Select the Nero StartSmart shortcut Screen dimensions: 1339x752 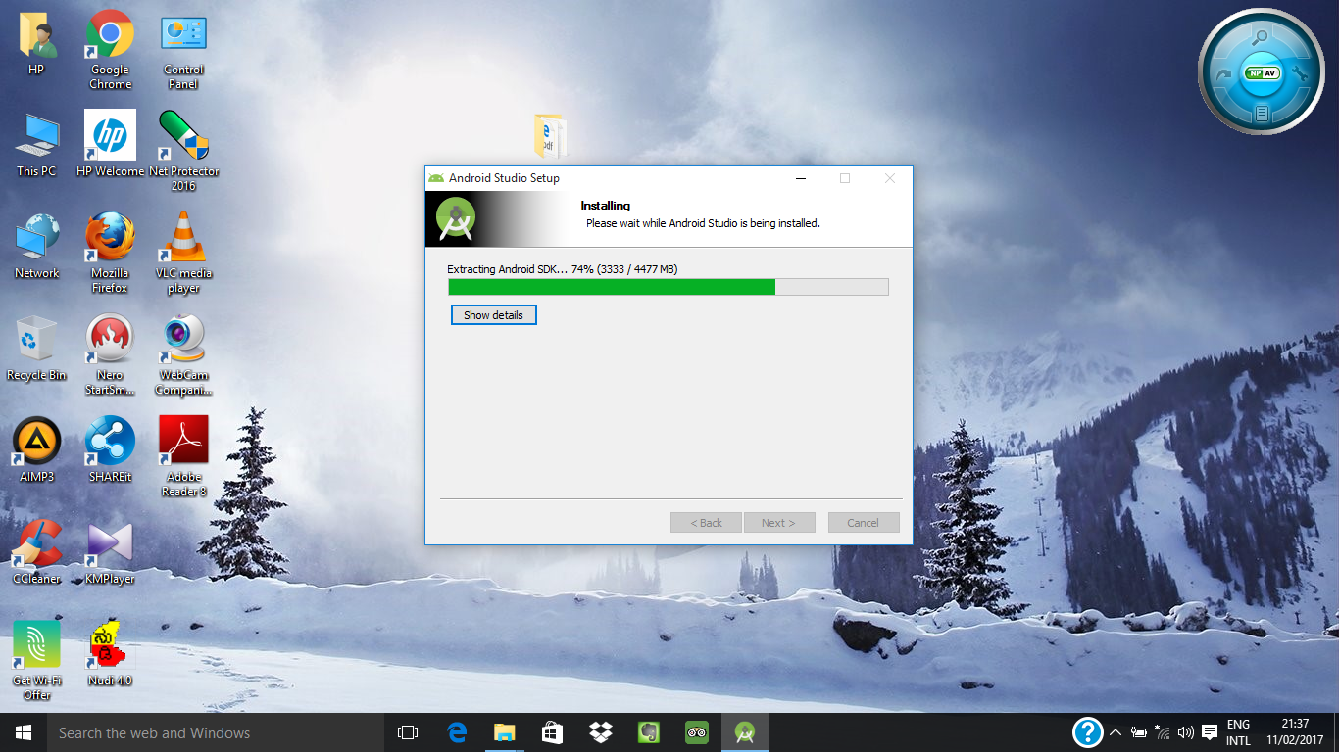pyautogui.click(x=110, y=354)
